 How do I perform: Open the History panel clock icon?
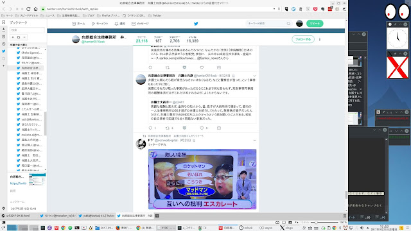[3, 44]
